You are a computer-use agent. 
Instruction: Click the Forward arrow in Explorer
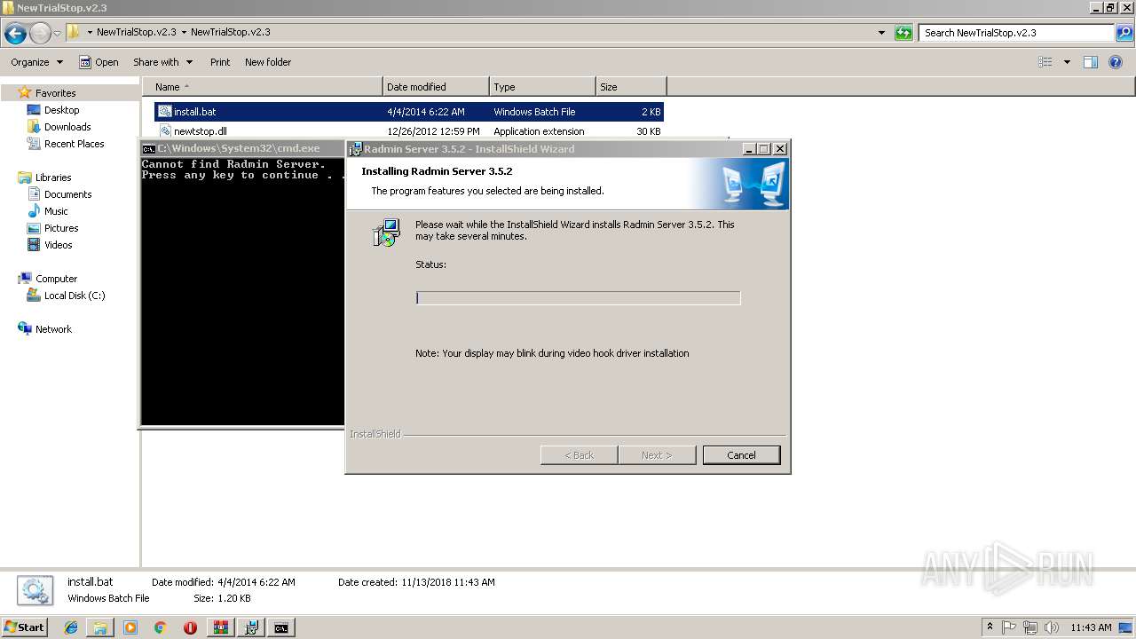[x=40, y=34]
